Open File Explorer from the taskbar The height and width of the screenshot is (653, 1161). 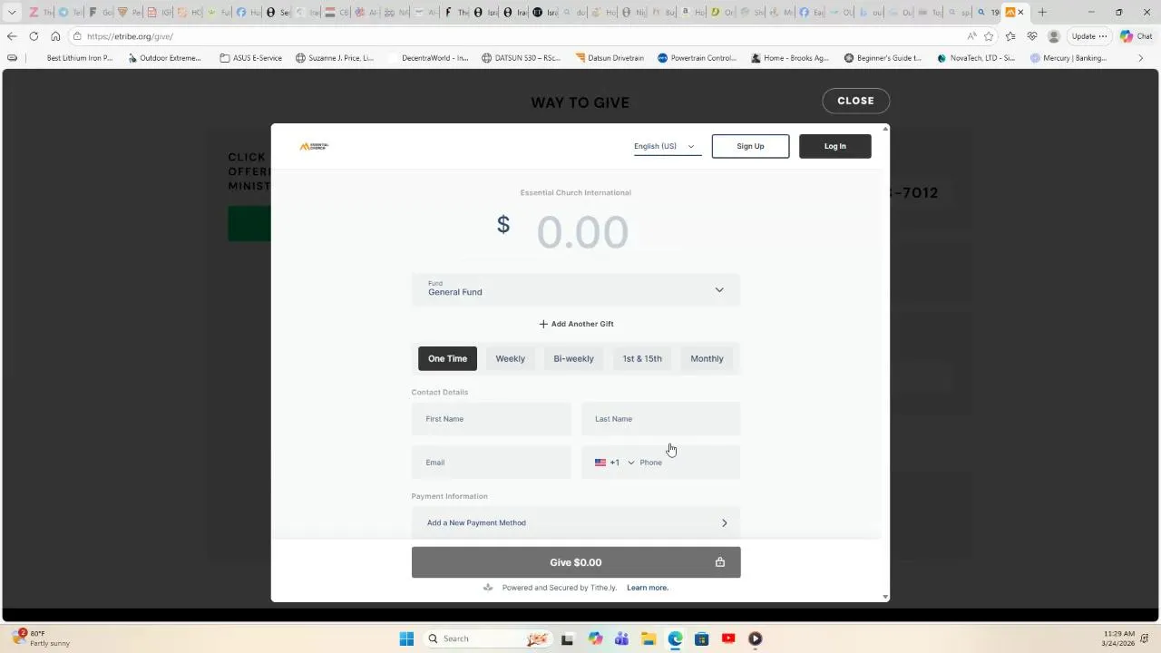click(x=649, y=638)
